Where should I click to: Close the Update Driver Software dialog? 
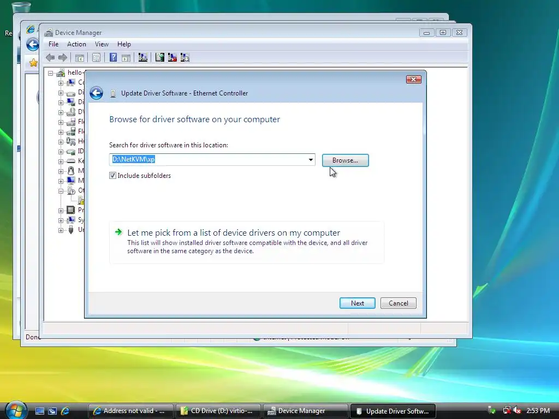(414, 79)
